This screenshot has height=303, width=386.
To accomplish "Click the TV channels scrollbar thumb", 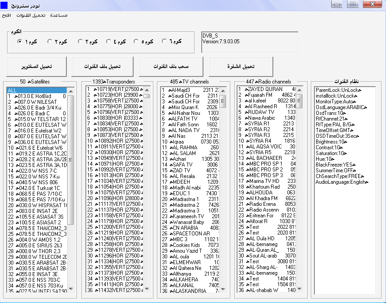I will 222,101.
